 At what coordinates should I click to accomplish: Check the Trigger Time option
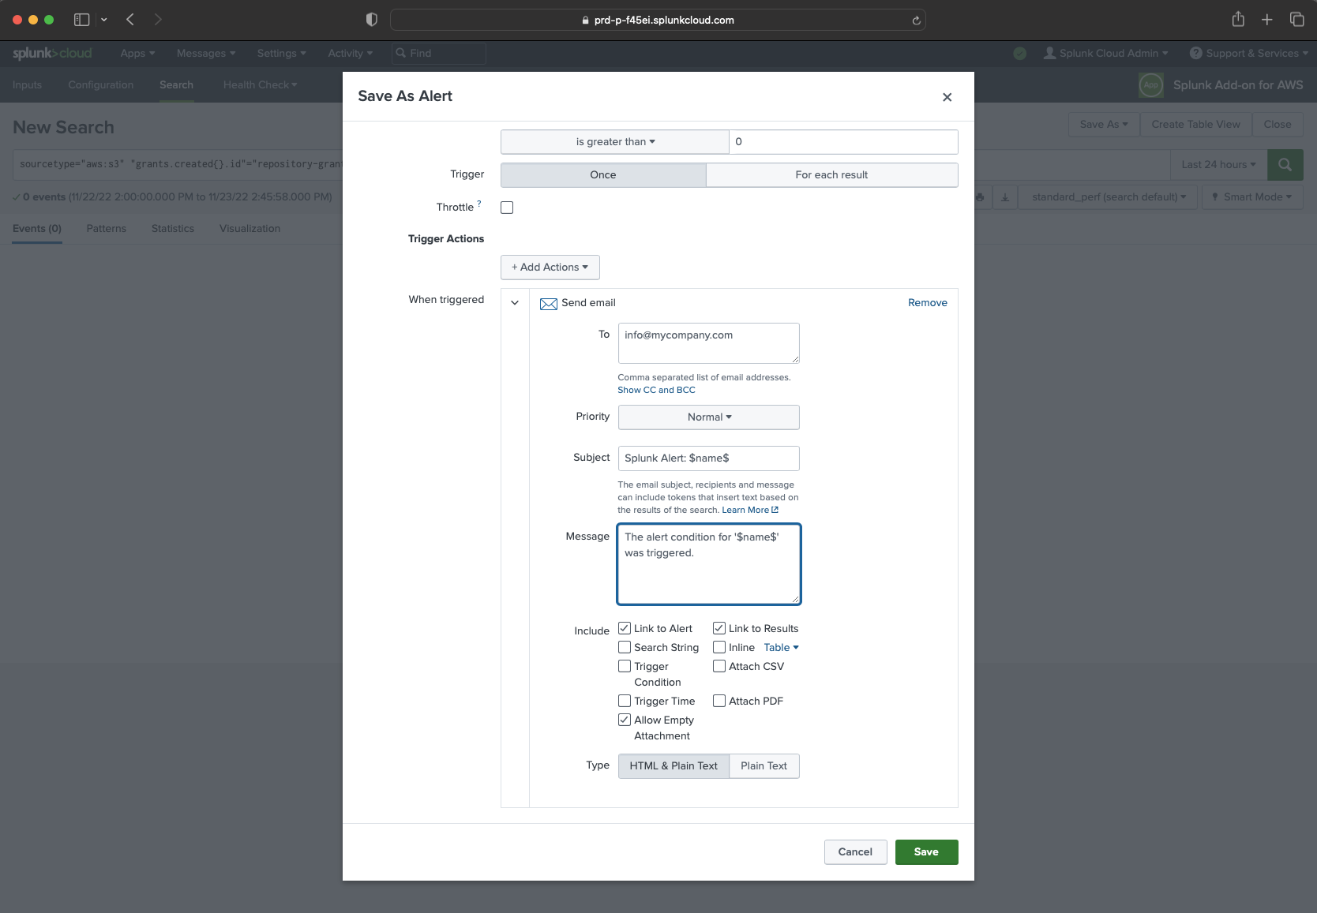pos(625,701)
